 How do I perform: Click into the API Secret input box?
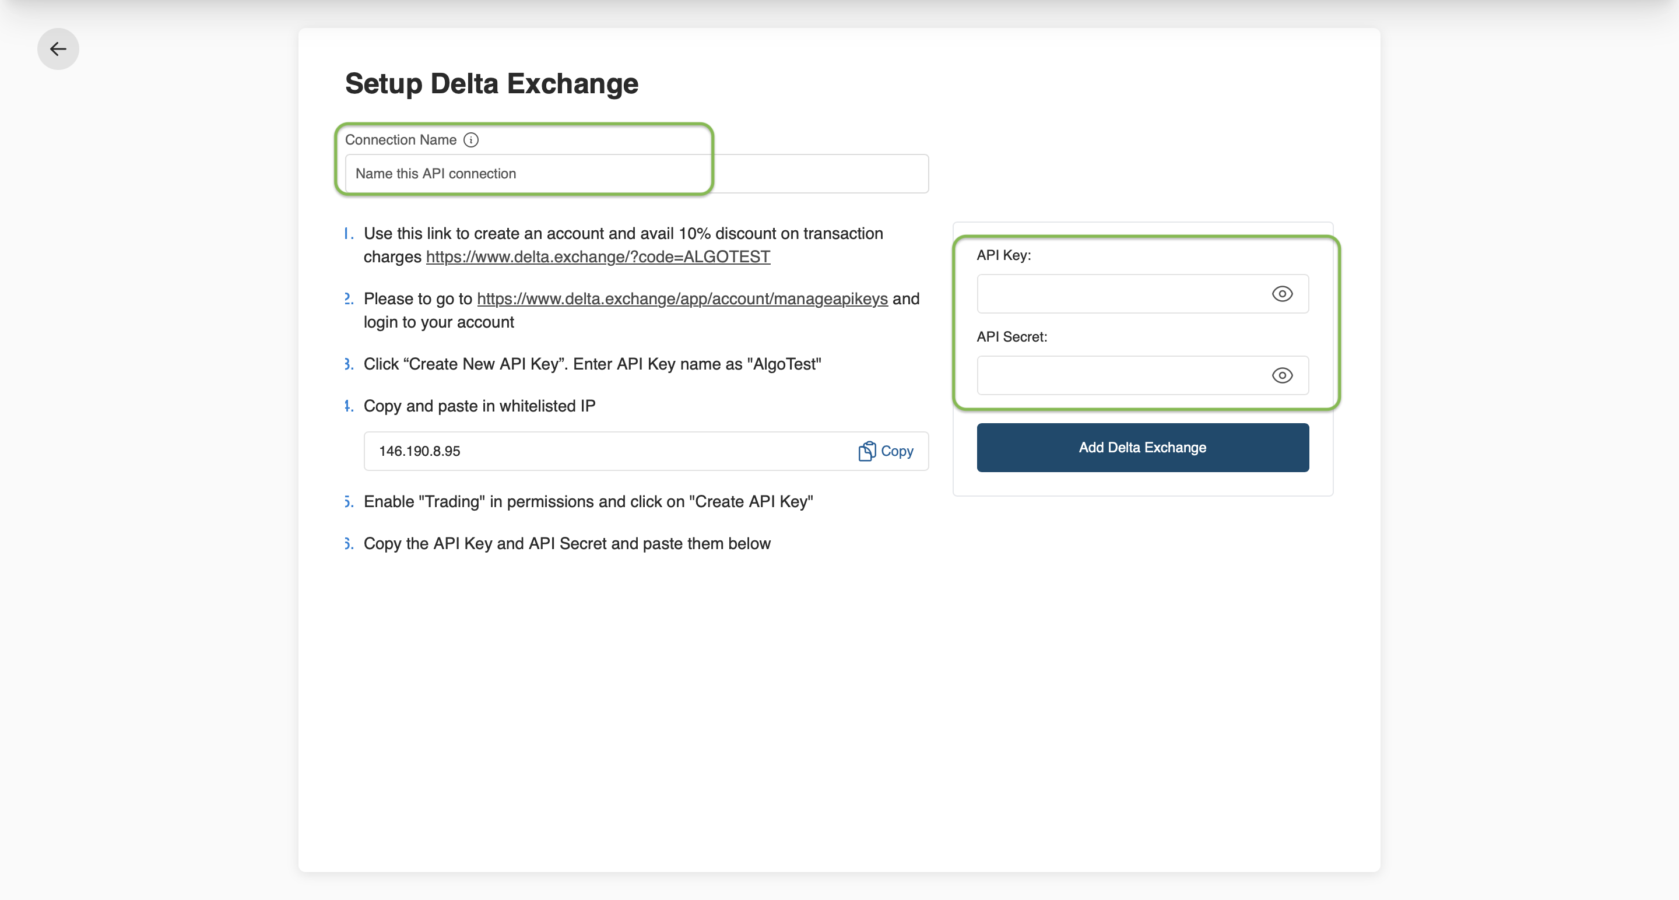pyautogui.click(x=1121, y=375)
